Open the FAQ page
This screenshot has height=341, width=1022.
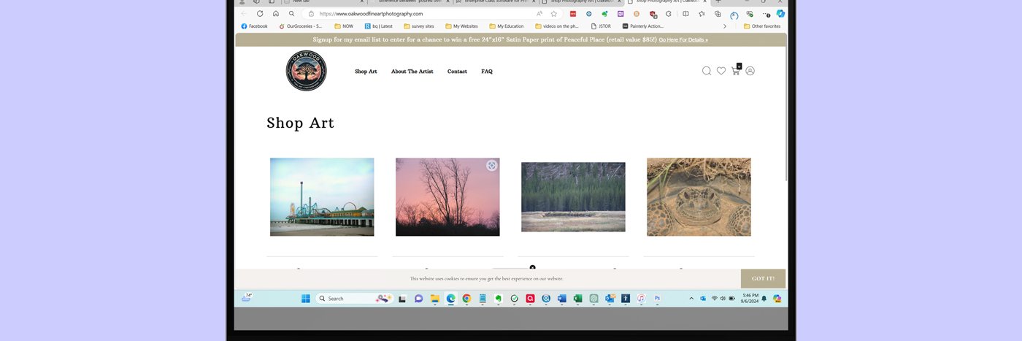click(x=487, y=72)
